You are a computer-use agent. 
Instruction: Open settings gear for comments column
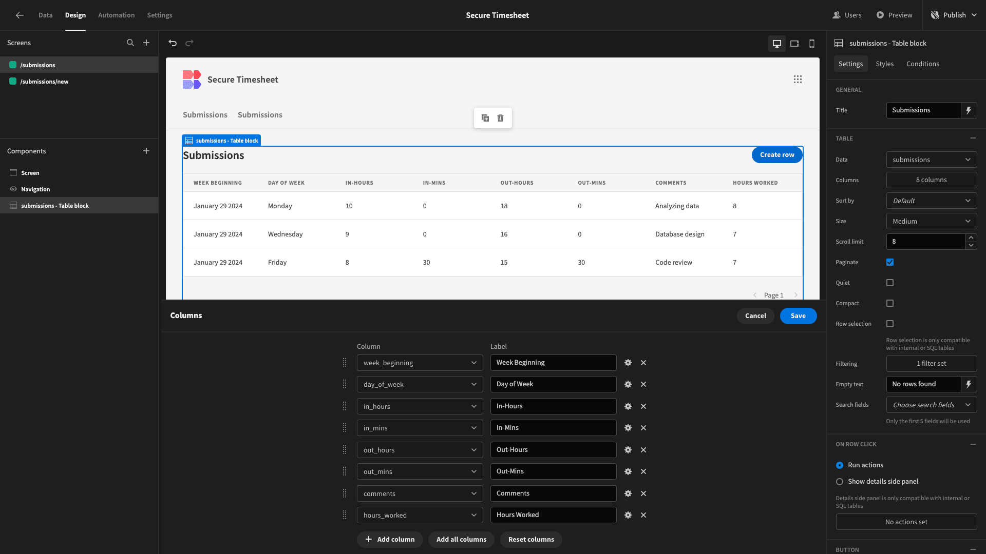click(x=628, y=493)
